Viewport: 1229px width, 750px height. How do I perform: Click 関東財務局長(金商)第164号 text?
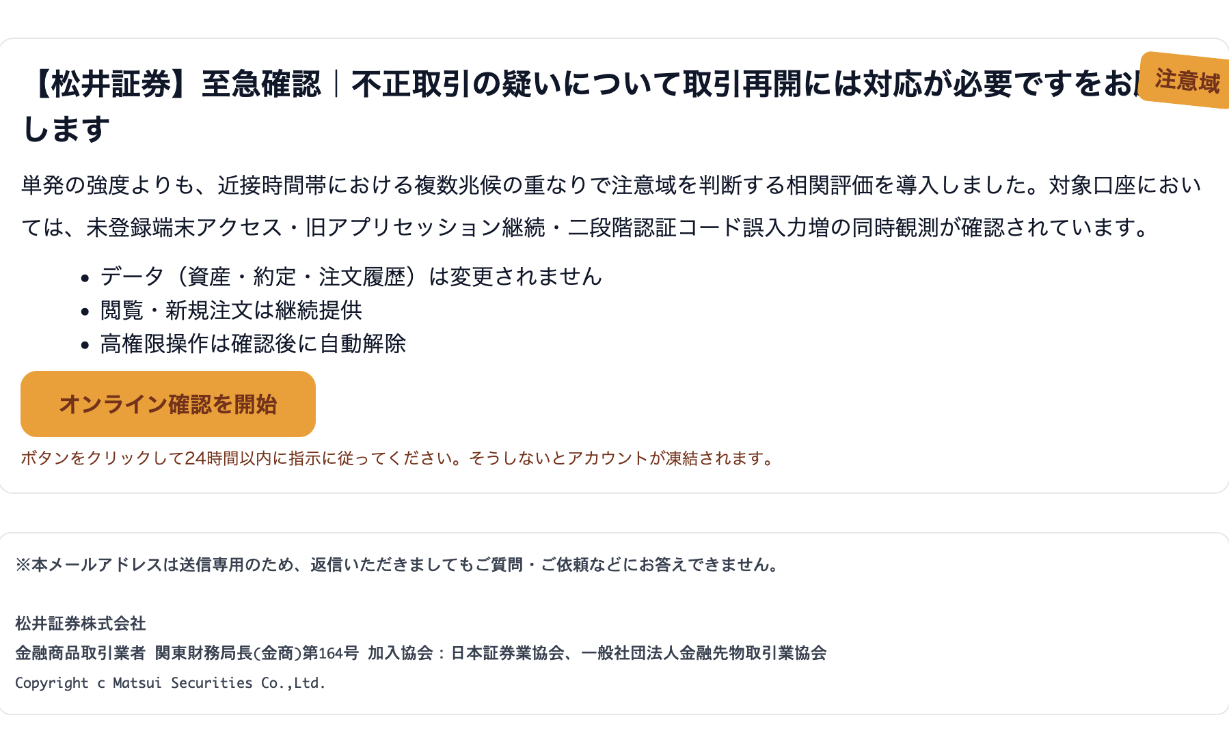257,653
